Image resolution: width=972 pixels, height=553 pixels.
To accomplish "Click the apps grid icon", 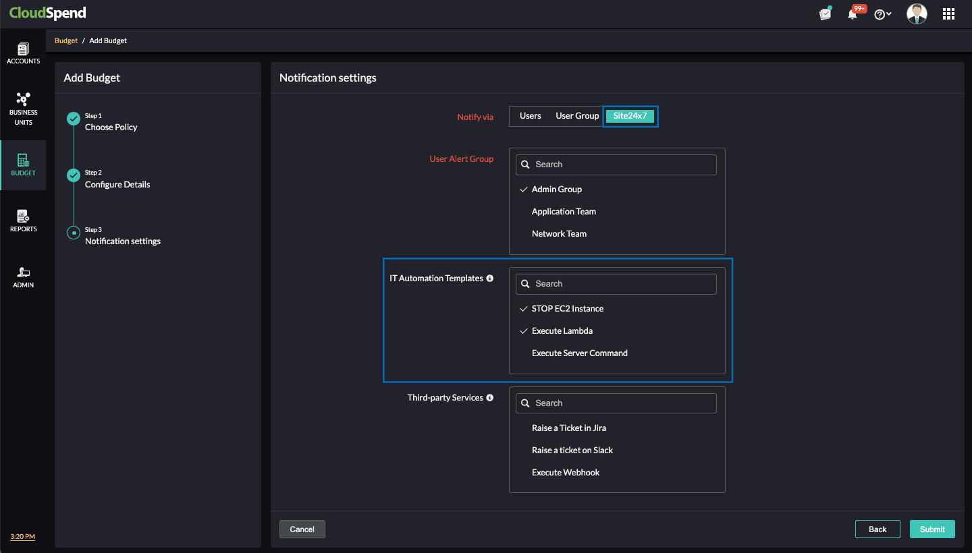I will [x=948, y=13].
